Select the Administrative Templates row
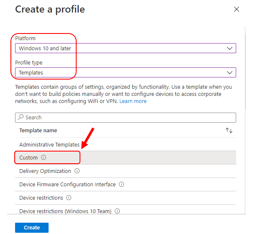The height and width of the screenshot is (234, 255). click(x=125, y=144)
